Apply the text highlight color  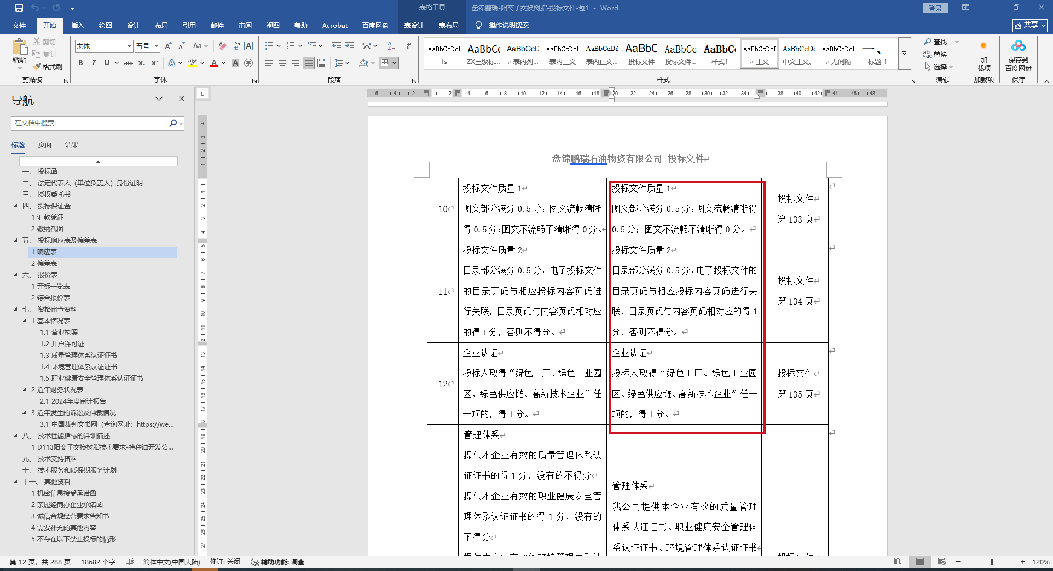(192, 63)
